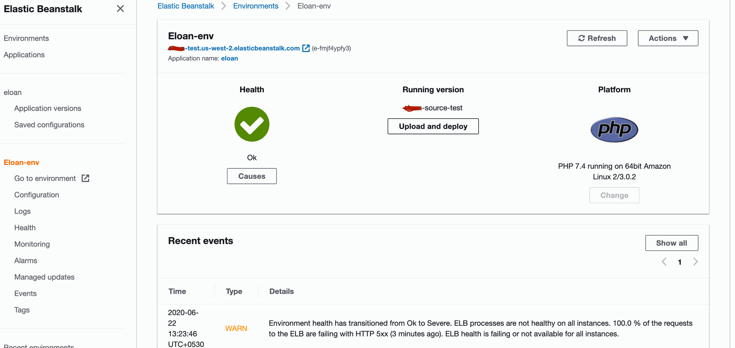Open the Tags page
The height and width of the screenshot is (348, 735).
tap(22, 310)
